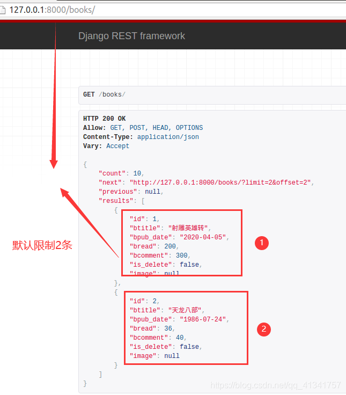Click the "count": 10 line
Viewport: 346px width, 395px height.
coord(121,173)
